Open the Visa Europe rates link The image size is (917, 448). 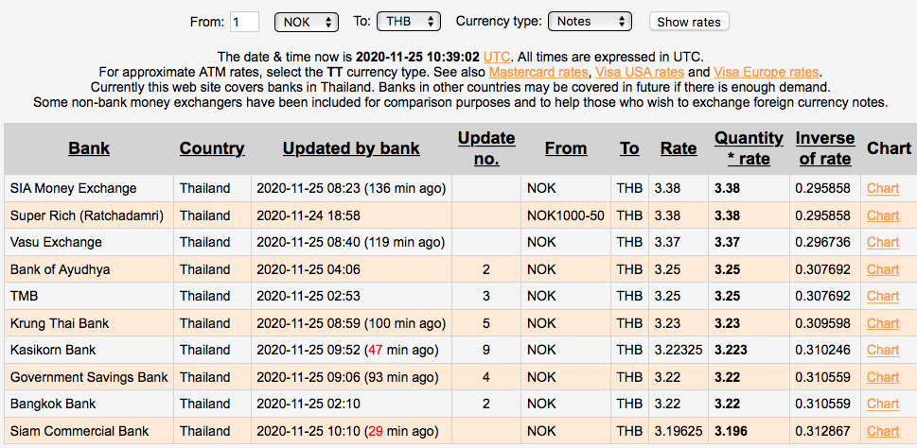click(766, 72)
